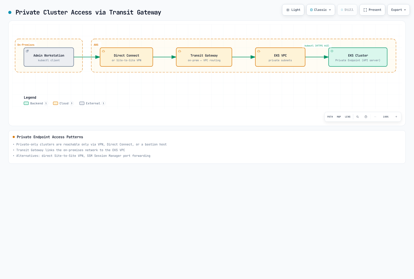Toggle the Backend legend filter
The width and height of the screenshot is (414, 279).
click(36, 103)
